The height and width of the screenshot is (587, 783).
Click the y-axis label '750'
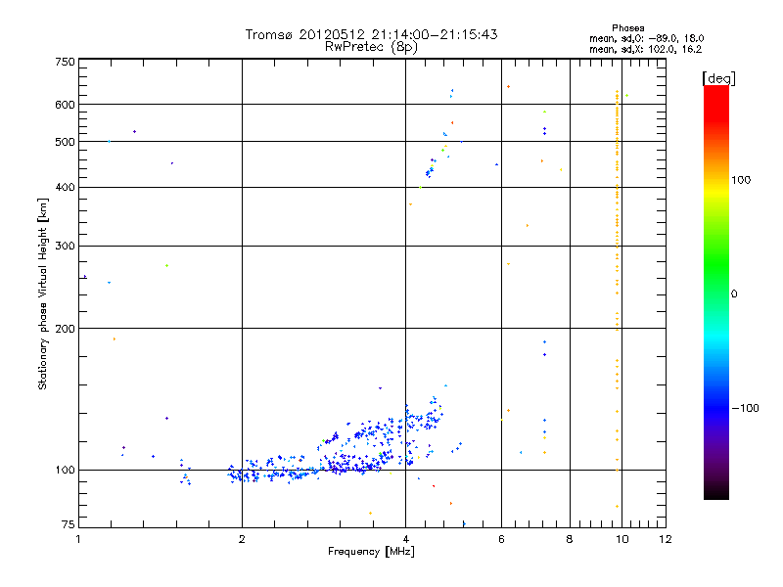65,62
